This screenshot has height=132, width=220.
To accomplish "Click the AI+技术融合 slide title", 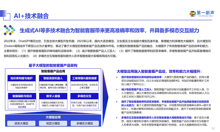I will (31, 16).
